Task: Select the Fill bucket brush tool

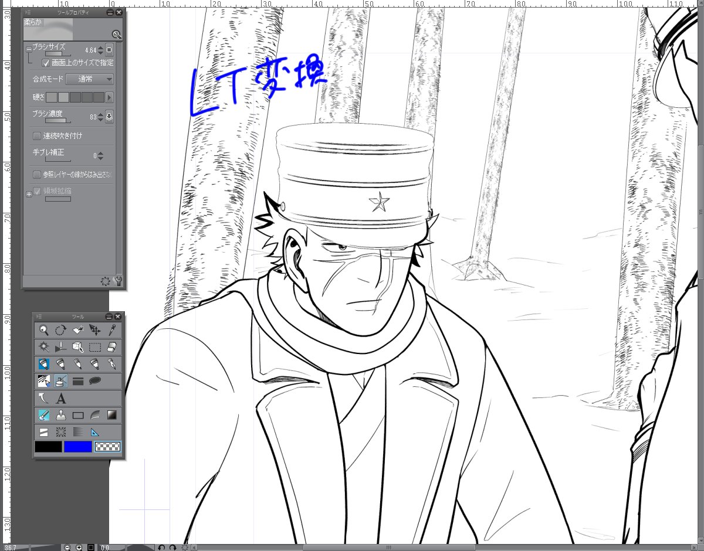Action: pos(43,416)
